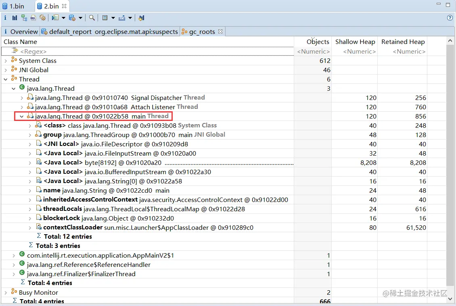Click the Regex filter field
The width and height of the screenshot is (456, 306).
147,52
